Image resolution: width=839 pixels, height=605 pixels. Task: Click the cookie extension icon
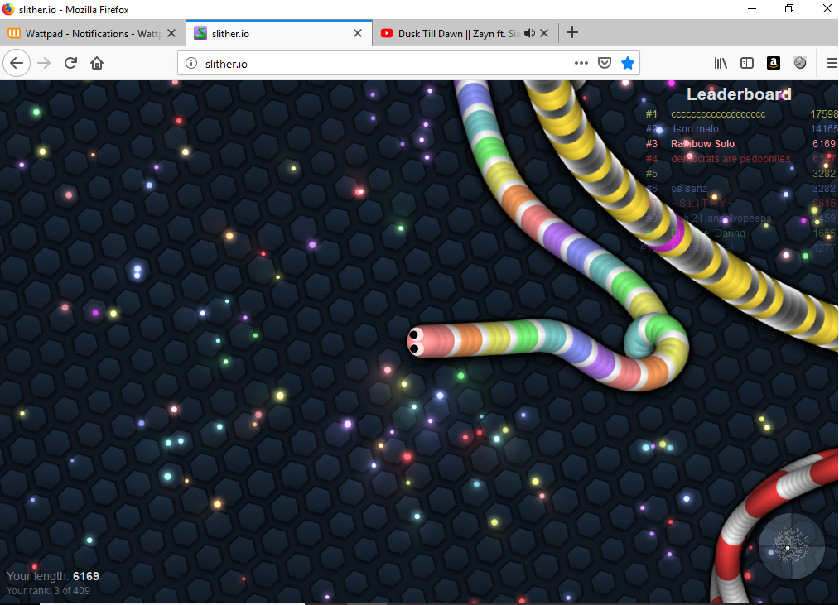800,63
